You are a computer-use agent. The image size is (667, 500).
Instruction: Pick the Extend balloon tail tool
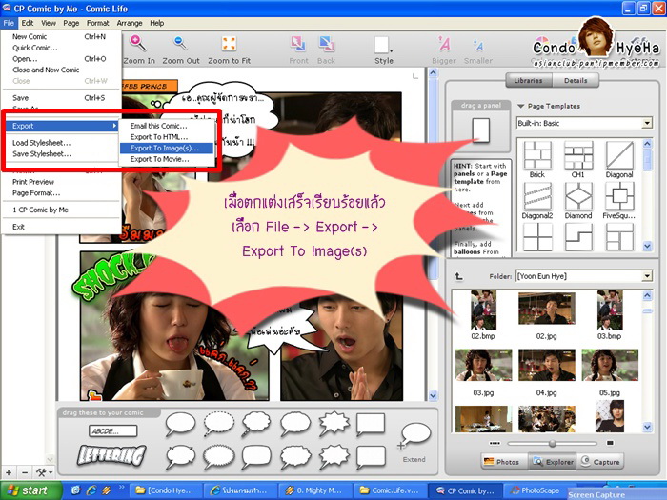click(414, 436)
